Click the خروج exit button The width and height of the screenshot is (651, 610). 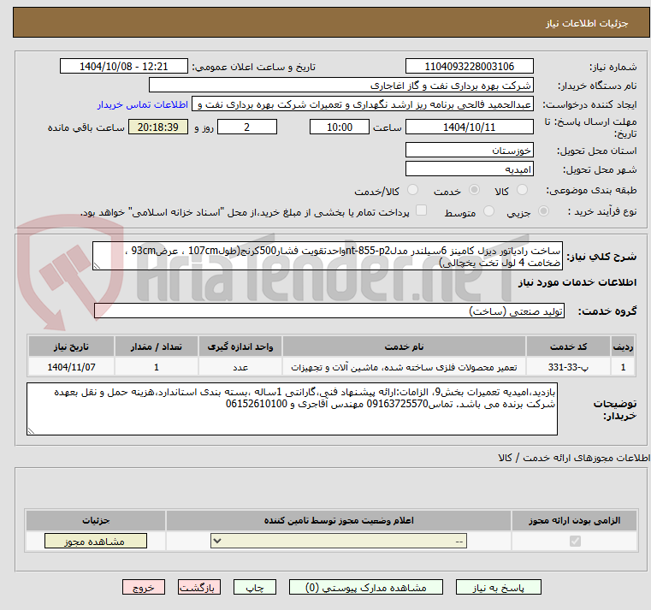tap(144, 587)
